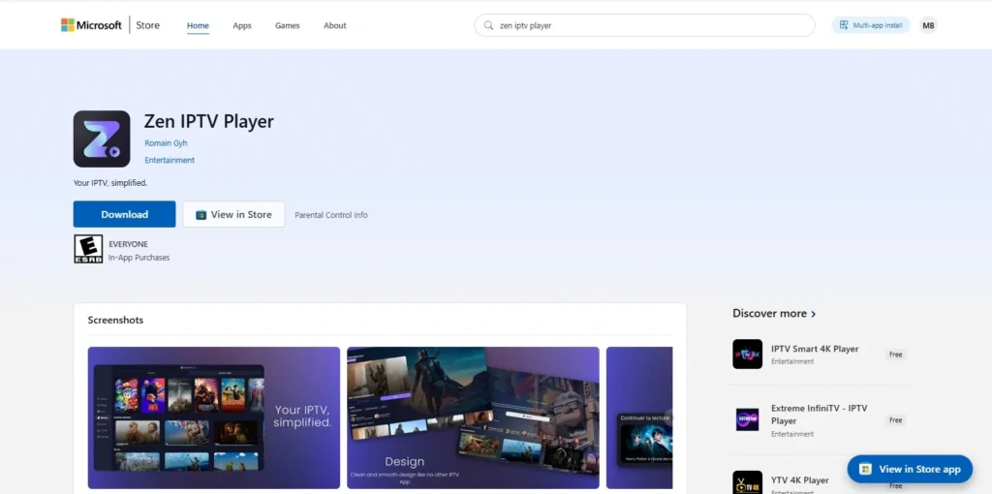Open the Entertainment category link under Romain Gyh
The height and width of the screenshot is (494, 992).
pos(170,160)
